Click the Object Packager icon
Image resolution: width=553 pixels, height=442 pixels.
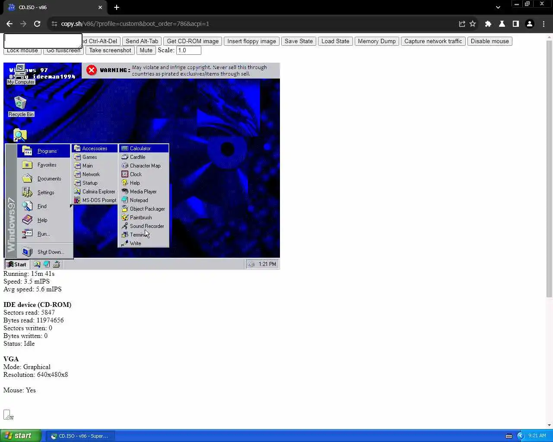pos(125,209)
